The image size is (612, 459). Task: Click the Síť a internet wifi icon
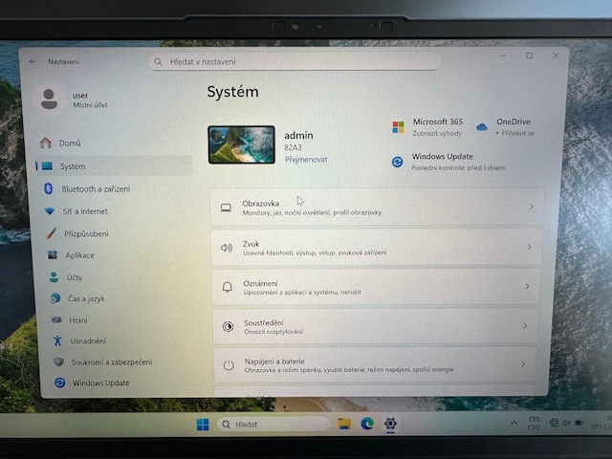[50, 211]
